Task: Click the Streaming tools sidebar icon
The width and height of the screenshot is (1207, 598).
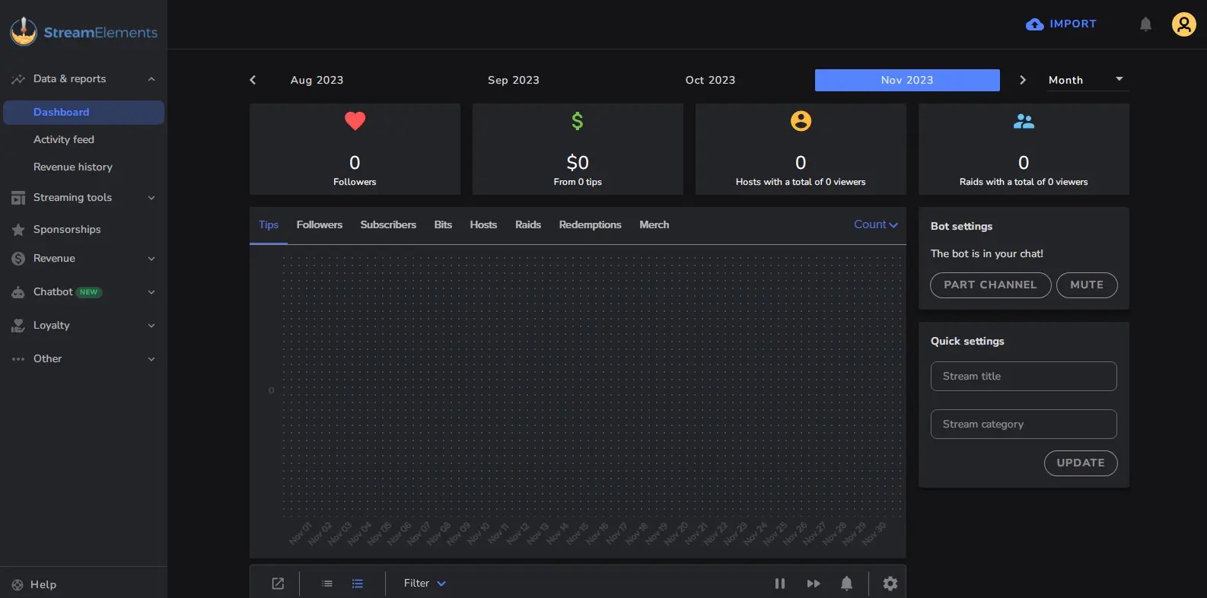Action: point(18,198)
